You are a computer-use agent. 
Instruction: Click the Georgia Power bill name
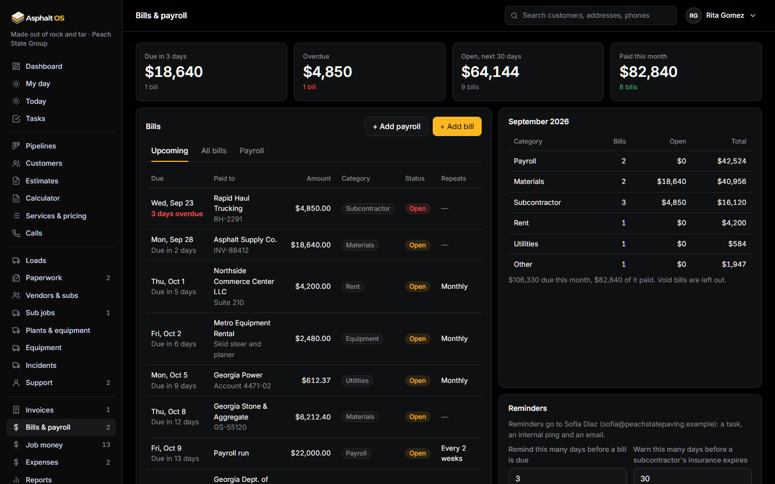point(238,375)
